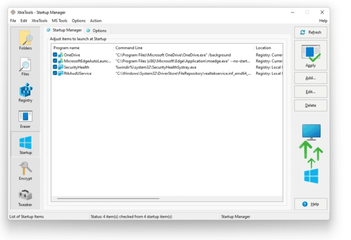Click the msedge.exe command line cell
Image resolution: width=351 pixels, height=240 pixels.
pos(183,61)
